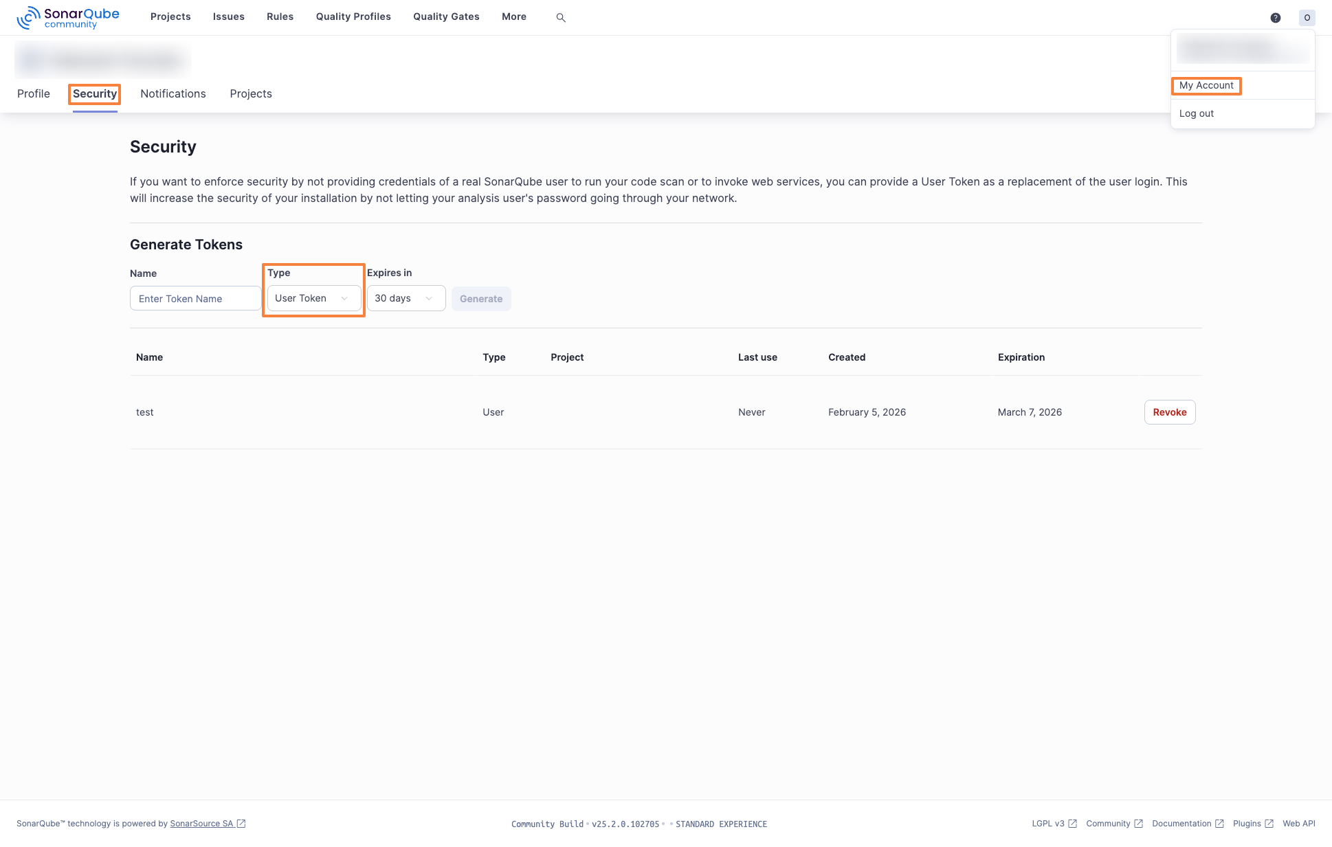The image size is (1332, 847).
Task: Select My Account from the dropdown
Action: (1206, 85)
